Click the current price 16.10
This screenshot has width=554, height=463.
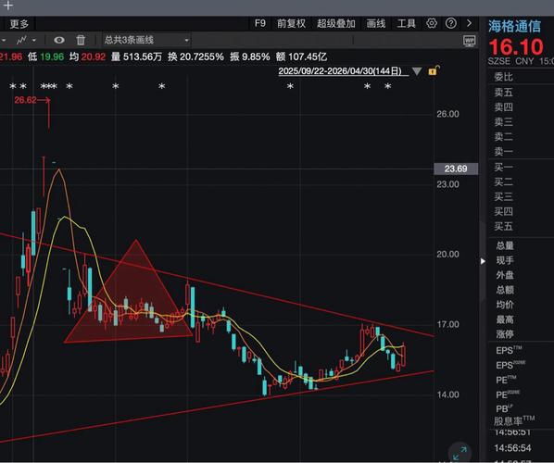[x=516, y=46]
